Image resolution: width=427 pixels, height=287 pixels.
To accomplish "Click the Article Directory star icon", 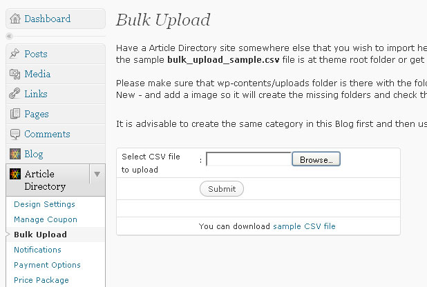I will click(15, 174).
